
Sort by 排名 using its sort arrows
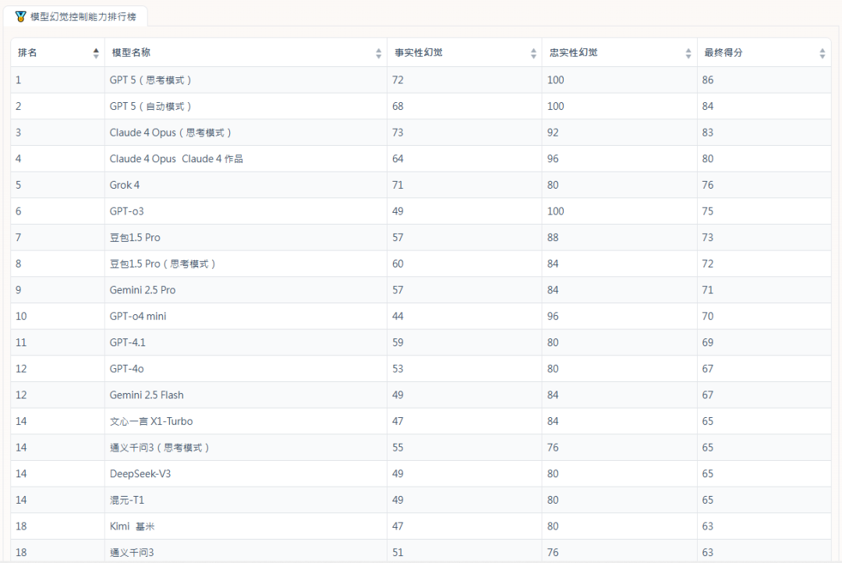(x=96, y=53)
